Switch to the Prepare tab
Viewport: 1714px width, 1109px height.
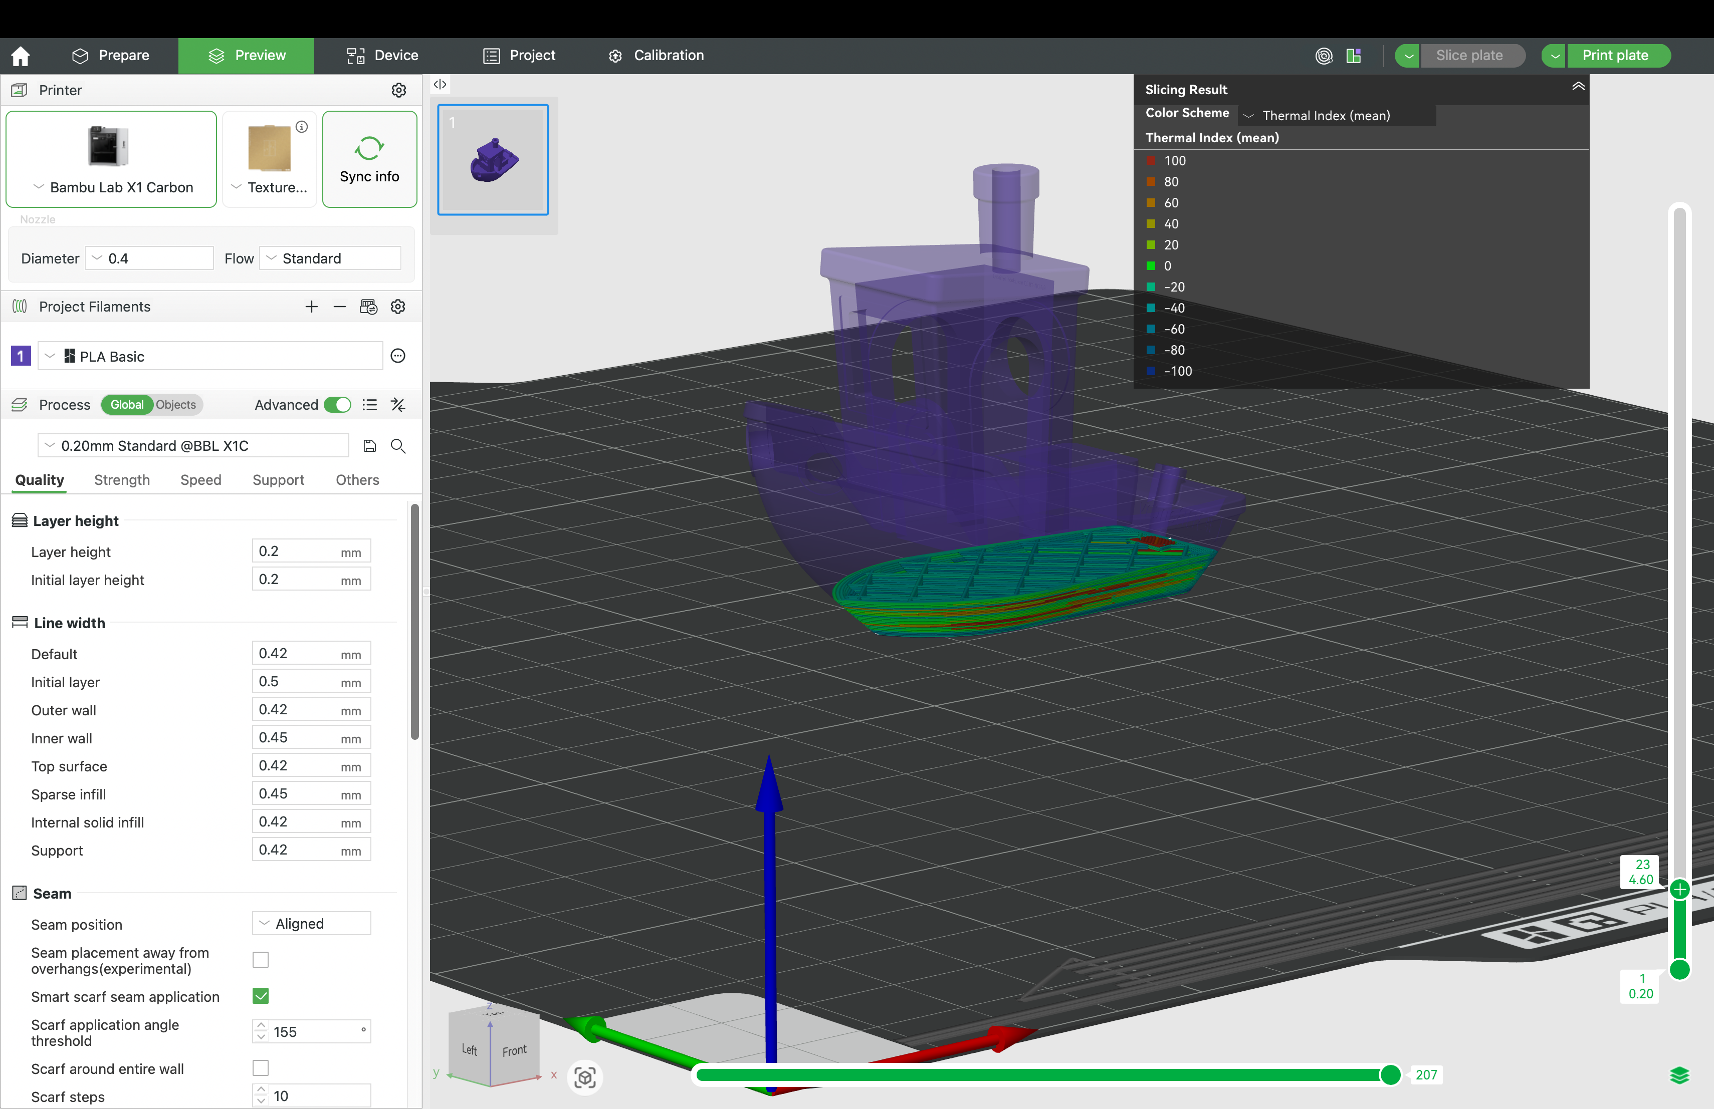click(x=111, y=56)
